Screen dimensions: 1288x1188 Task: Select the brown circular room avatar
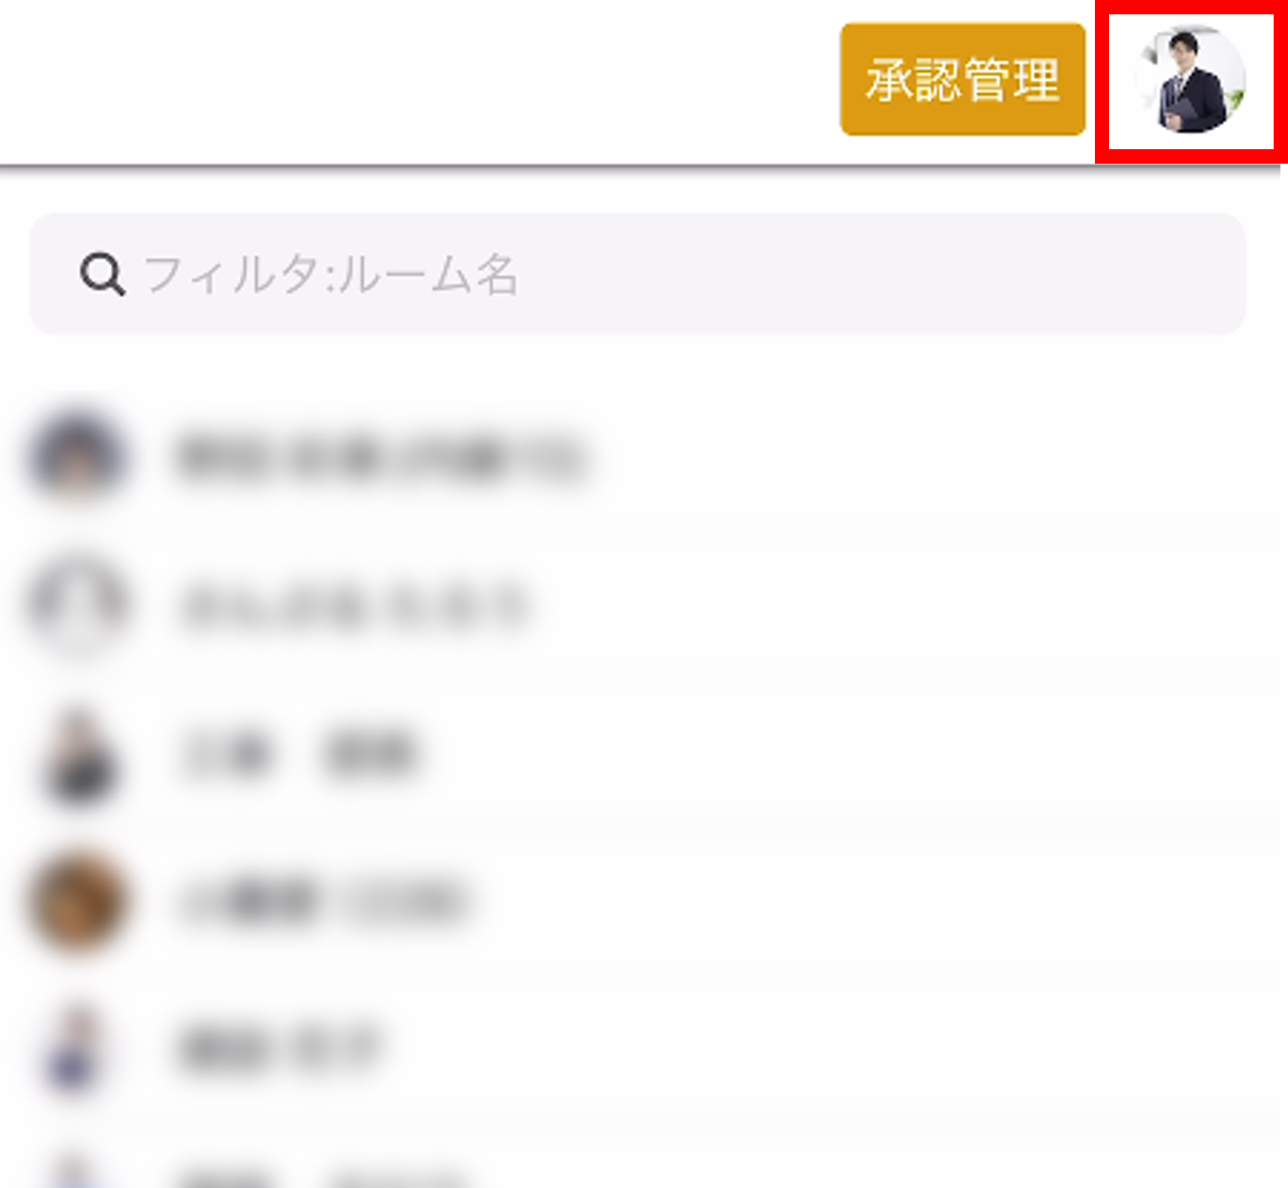pos(77,901)
